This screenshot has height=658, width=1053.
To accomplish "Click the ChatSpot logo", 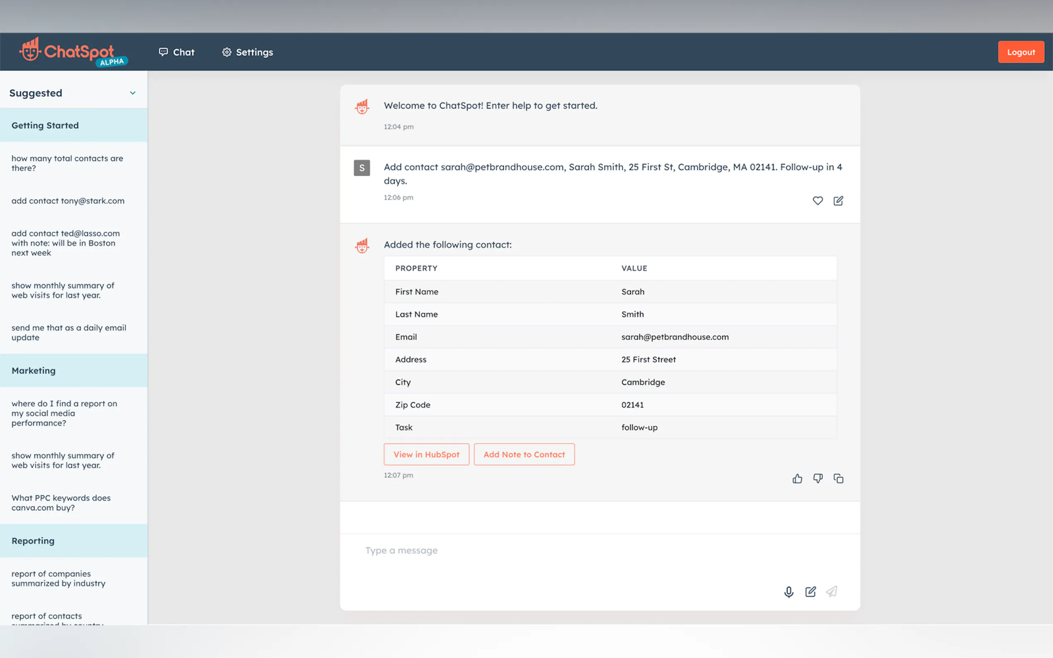I will click(x=73, y=52).
